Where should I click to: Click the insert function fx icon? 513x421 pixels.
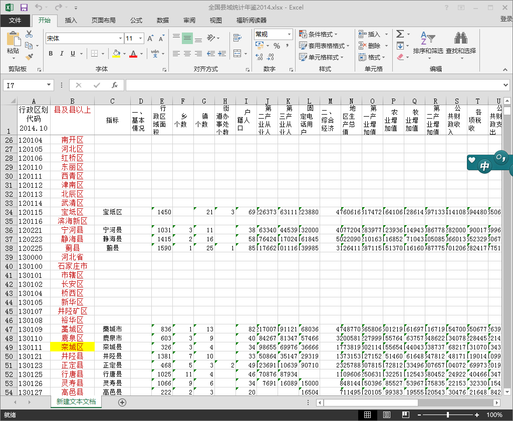(114, 85)
